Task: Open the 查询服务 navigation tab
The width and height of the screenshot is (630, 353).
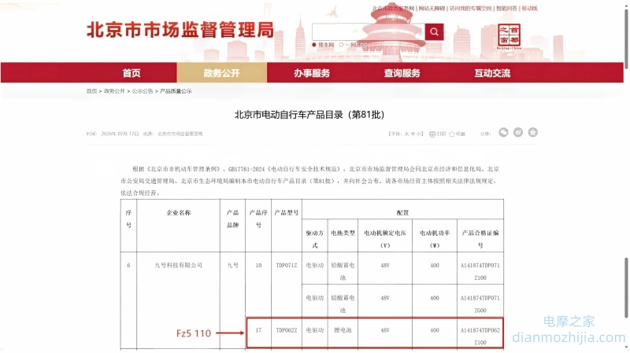Action: pos(402,73)
